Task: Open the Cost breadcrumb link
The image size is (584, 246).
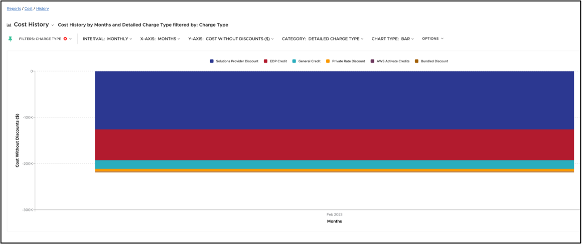Action: 28,8
